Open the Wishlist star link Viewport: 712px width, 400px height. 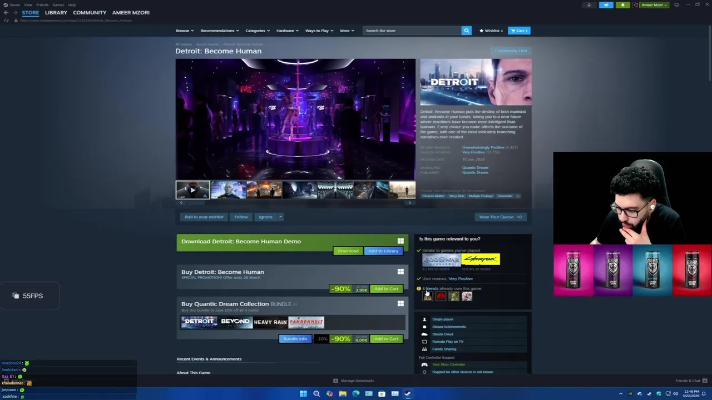491,31
